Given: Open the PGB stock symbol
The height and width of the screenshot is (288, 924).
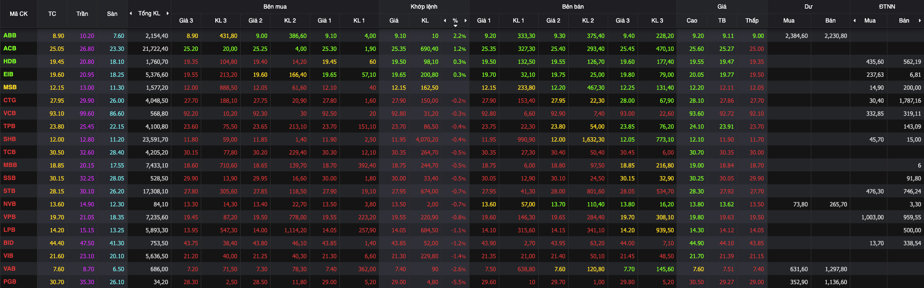Looking at the screenshot, I should [x=10, y=282].
